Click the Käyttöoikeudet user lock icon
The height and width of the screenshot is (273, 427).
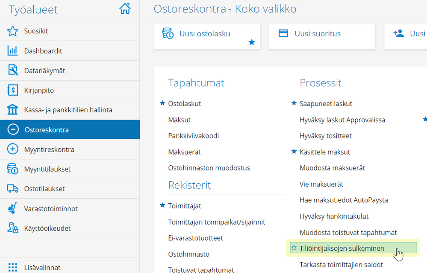click(13, 228)
